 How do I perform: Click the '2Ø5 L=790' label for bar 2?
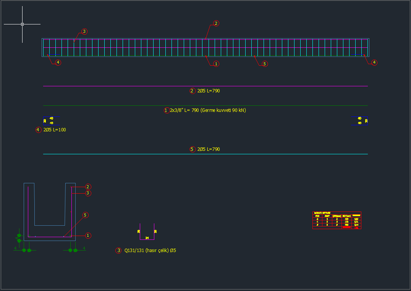point(209,91)
